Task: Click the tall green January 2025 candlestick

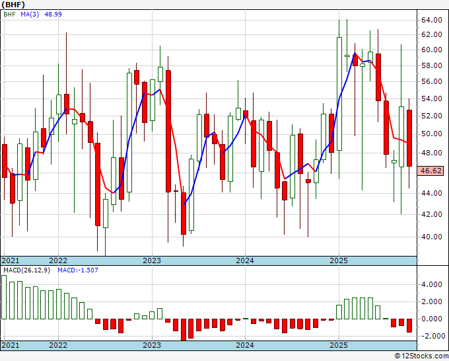Action: [x=339, y=94]
